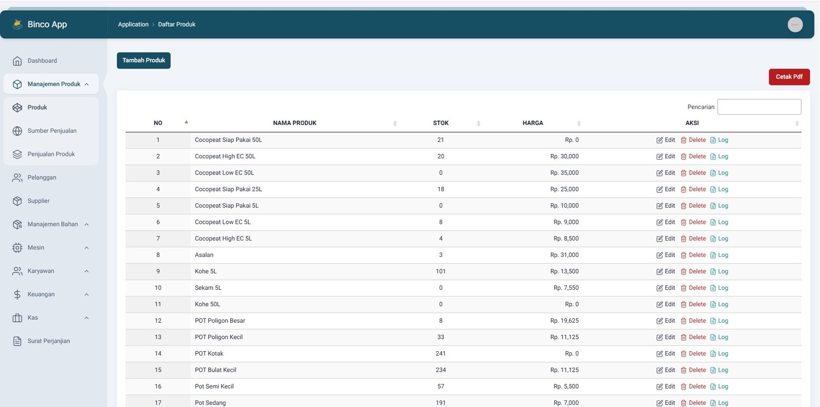Click log file icon for Pot Semi Kecil
The height and width of the screenshot is (407, 820).
coord(713,387)
